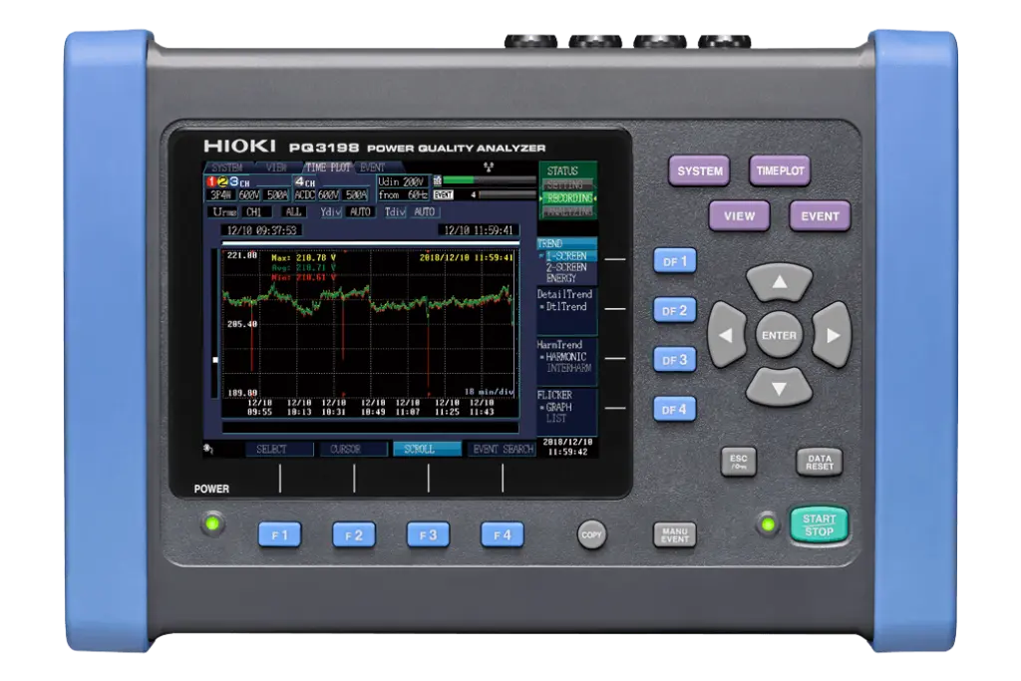Screen dimensions: 1021x681
Task: Click the highlighted SCROLL soft key label
Action: (x=427, y=450)
